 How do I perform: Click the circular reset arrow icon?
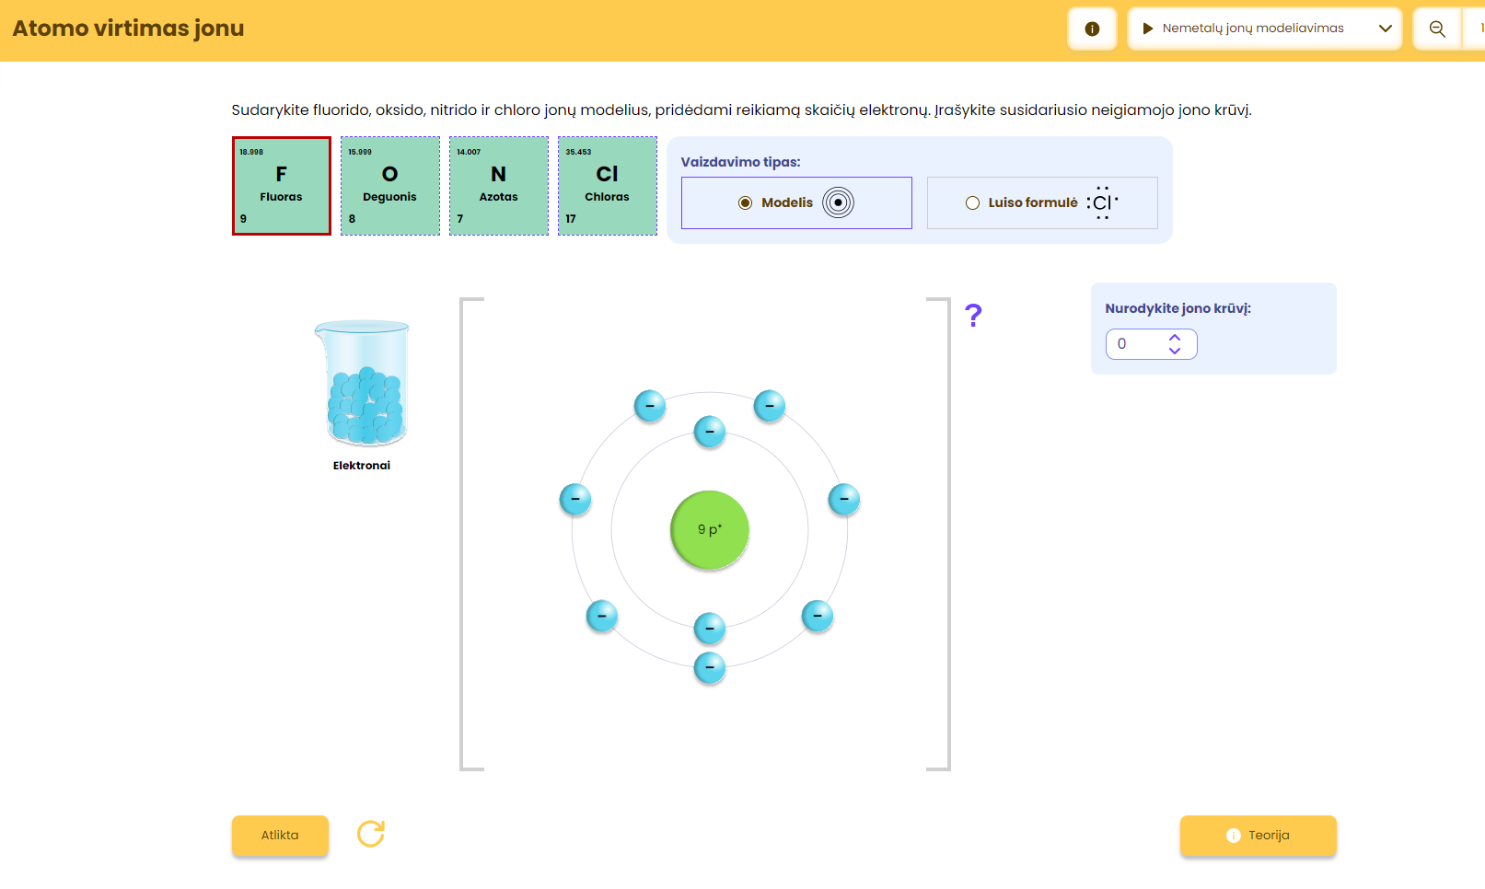(371, 834)
